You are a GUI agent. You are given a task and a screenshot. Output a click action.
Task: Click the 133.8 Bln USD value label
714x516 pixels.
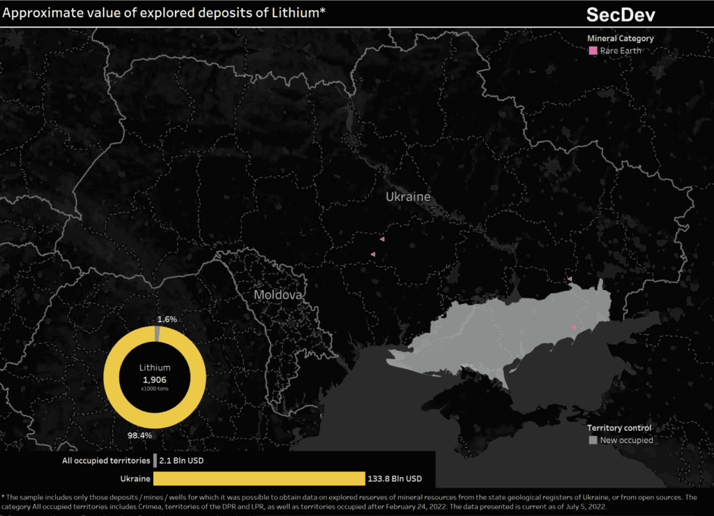click(395, 478)
